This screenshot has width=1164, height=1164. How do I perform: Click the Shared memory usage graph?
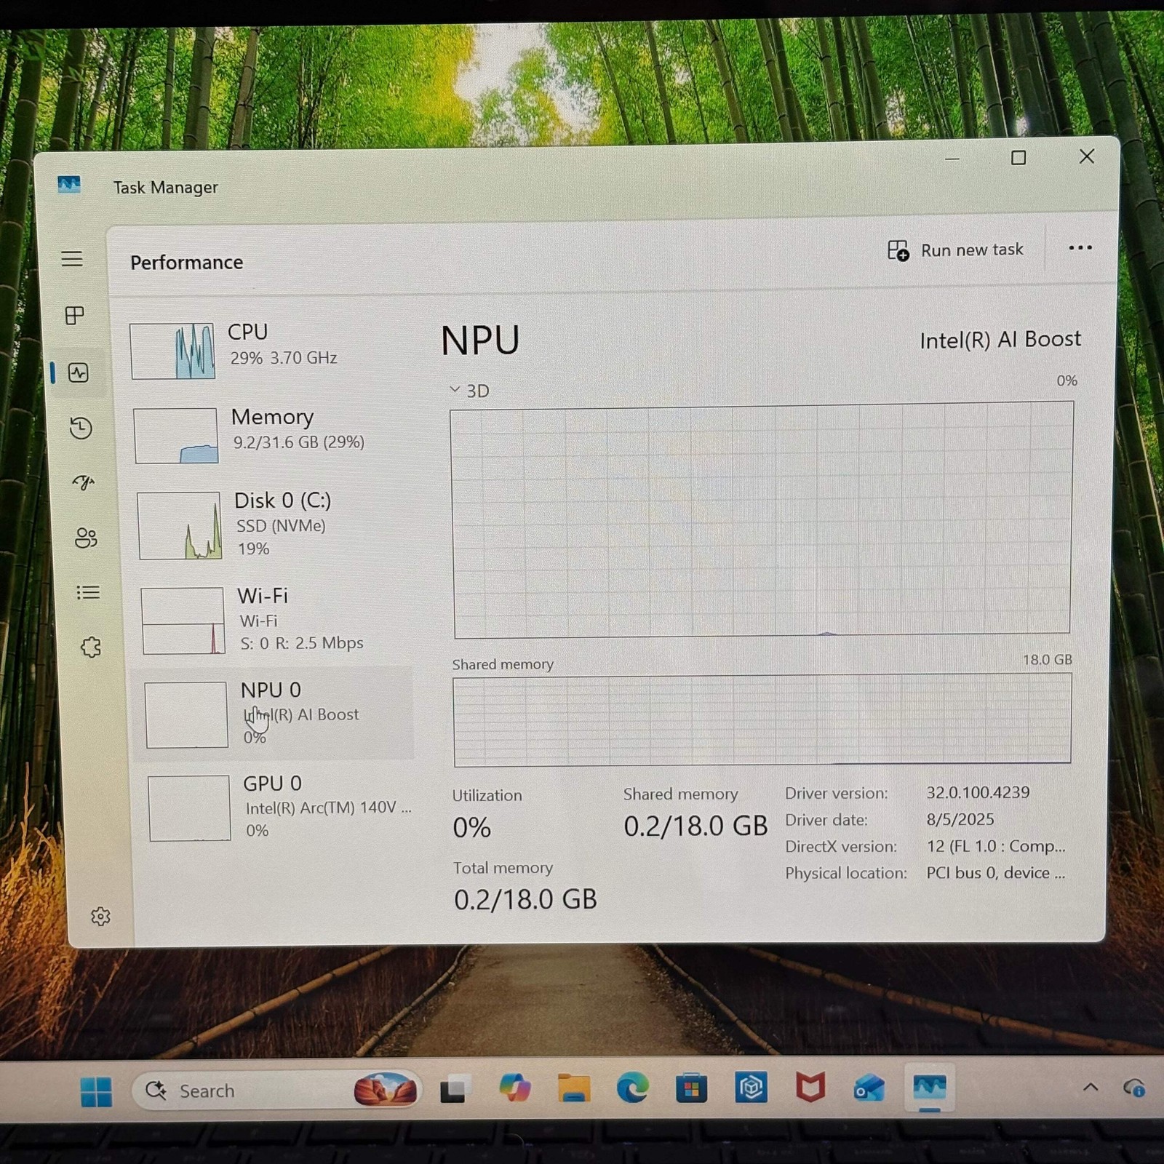762,719
